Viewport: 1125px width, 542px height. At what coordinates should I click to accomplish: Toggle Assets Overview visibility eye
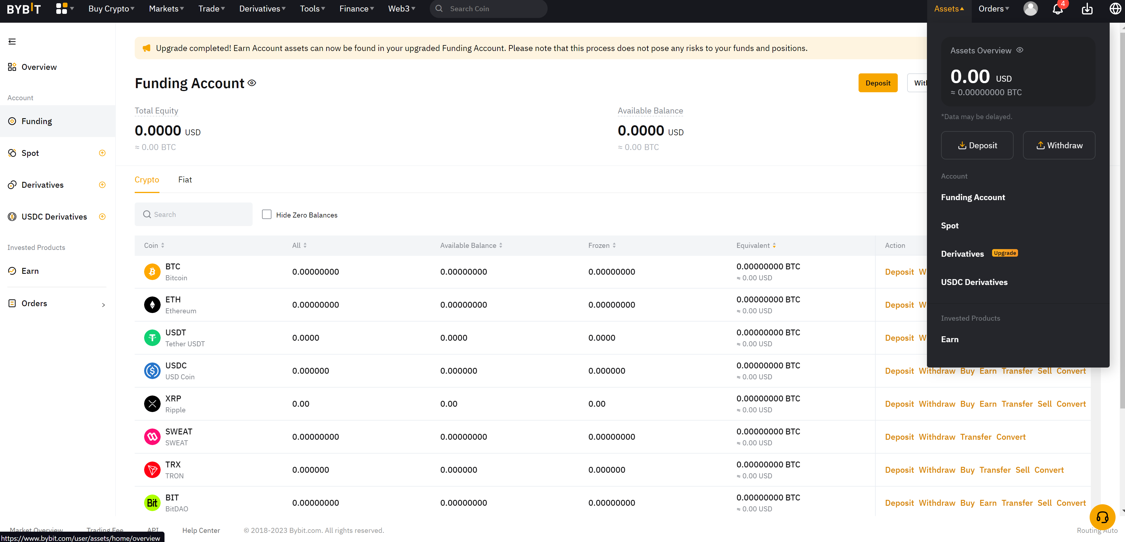(1020, 50)
